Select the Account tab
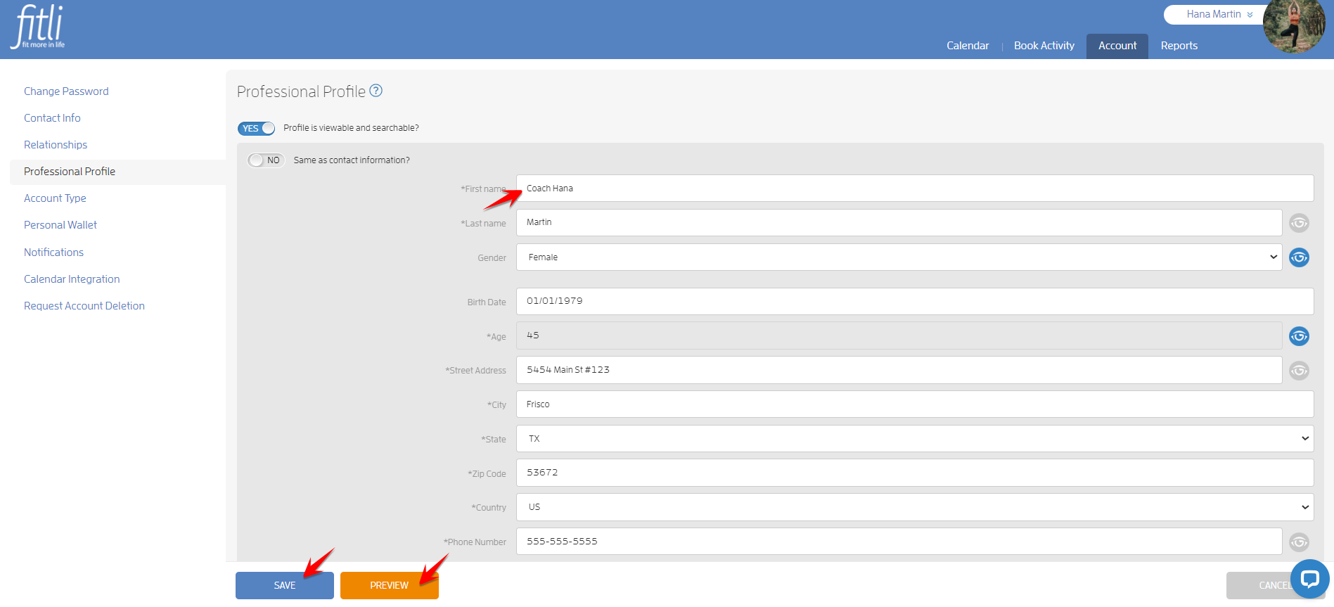The width and height of the screenshot is (1334, 607). point(1117,46)
